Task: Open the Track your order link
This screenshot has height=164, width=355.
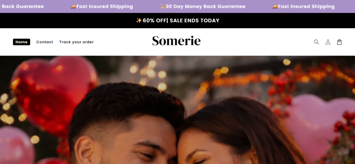Action: 77,42
